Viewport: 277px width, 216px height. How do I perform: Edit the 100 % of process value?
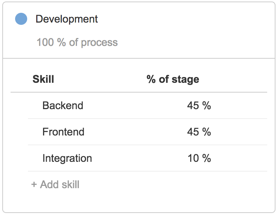(x=77, y=42)
